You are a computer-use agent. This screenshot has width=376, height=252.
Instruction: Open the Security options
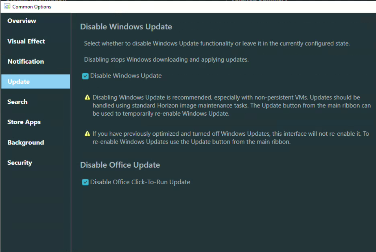(20, 163)
